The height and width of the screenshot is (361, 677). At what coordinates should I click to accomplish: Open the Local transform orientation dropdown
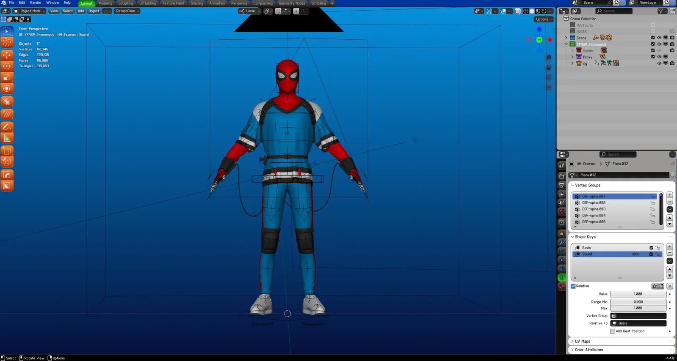click(250, 11)
